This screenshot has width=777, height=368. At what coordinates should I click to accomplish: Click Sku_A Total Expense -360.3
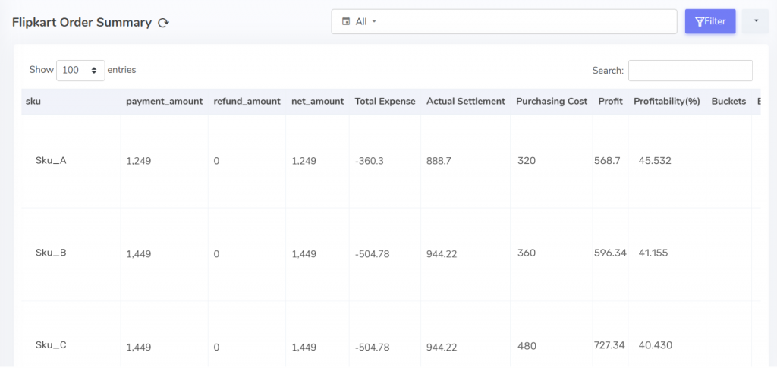(x=369, y=161)
